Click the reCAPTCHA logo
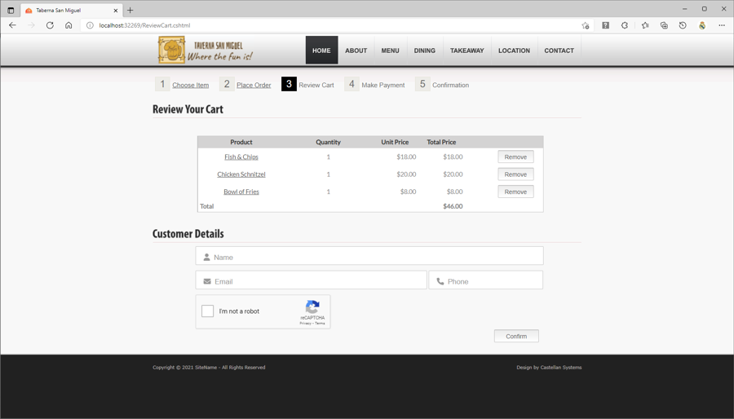The width and height of the screenshot is (734, 419). coord(312,307)
